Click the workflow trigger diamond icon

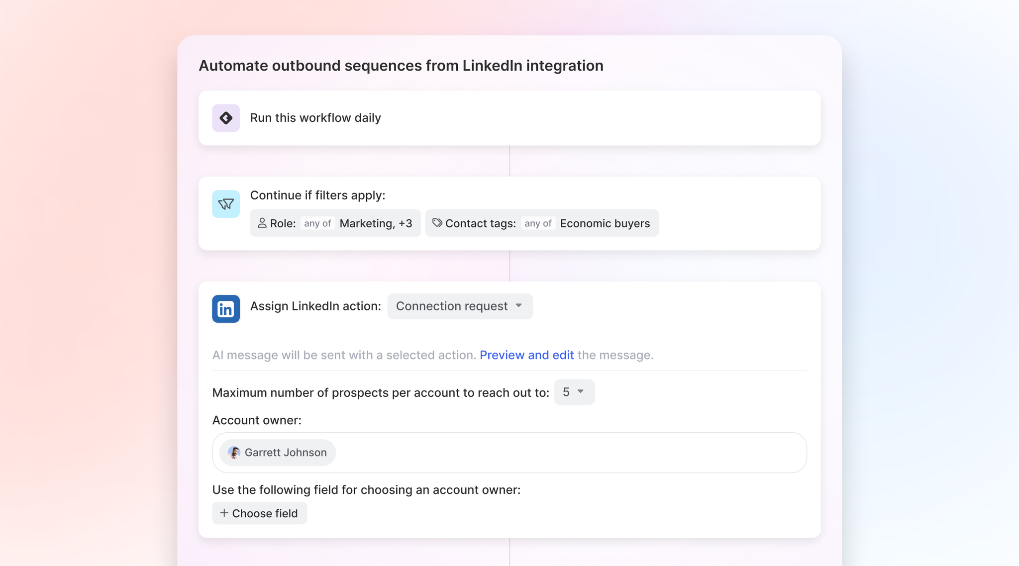(x=226, y=118)
